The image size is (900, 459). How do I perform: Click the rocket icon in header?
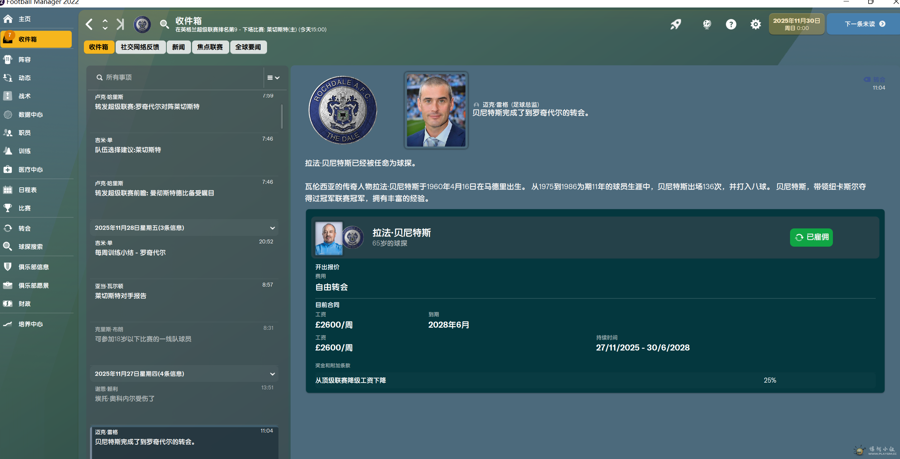[x=675, y=24]
